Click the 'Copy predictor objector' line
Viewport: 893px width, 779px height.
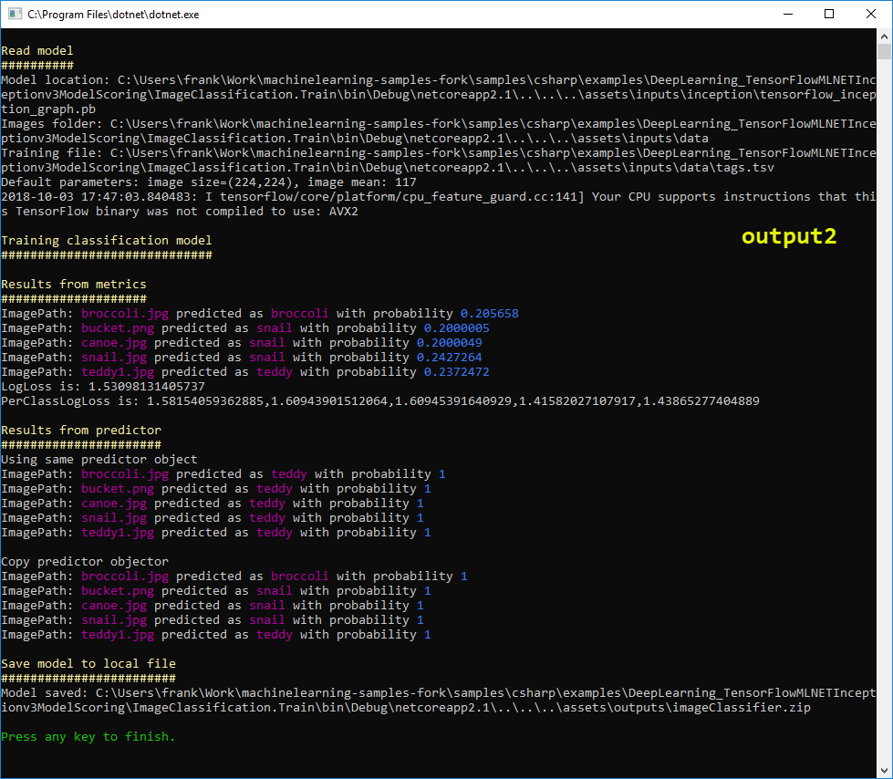[84, 562]
